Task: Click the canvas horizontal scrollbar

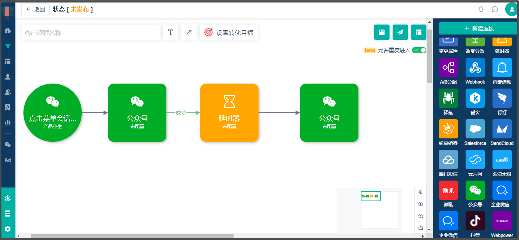Action: click(132, 236)
